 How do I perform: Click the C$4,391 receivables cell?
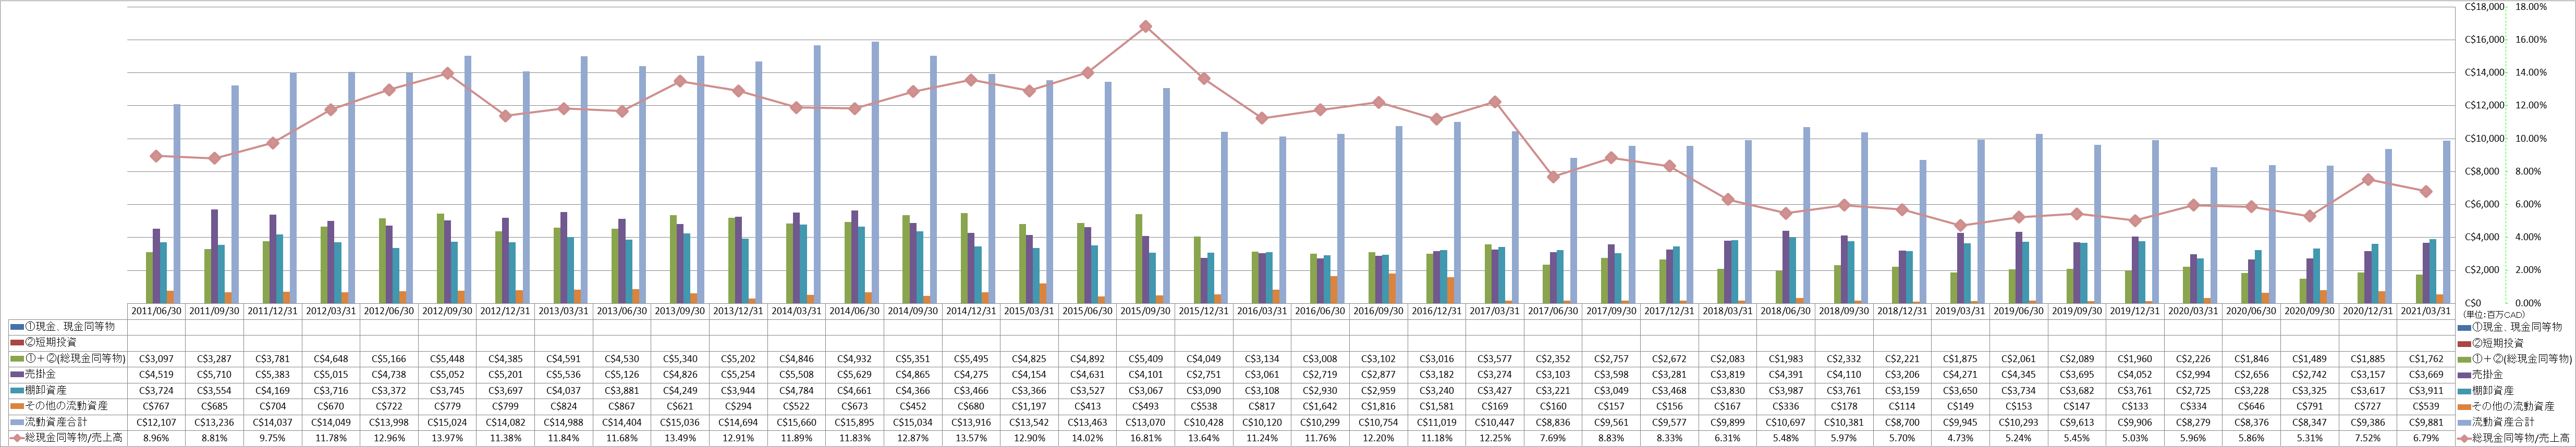coord(1786,375)
